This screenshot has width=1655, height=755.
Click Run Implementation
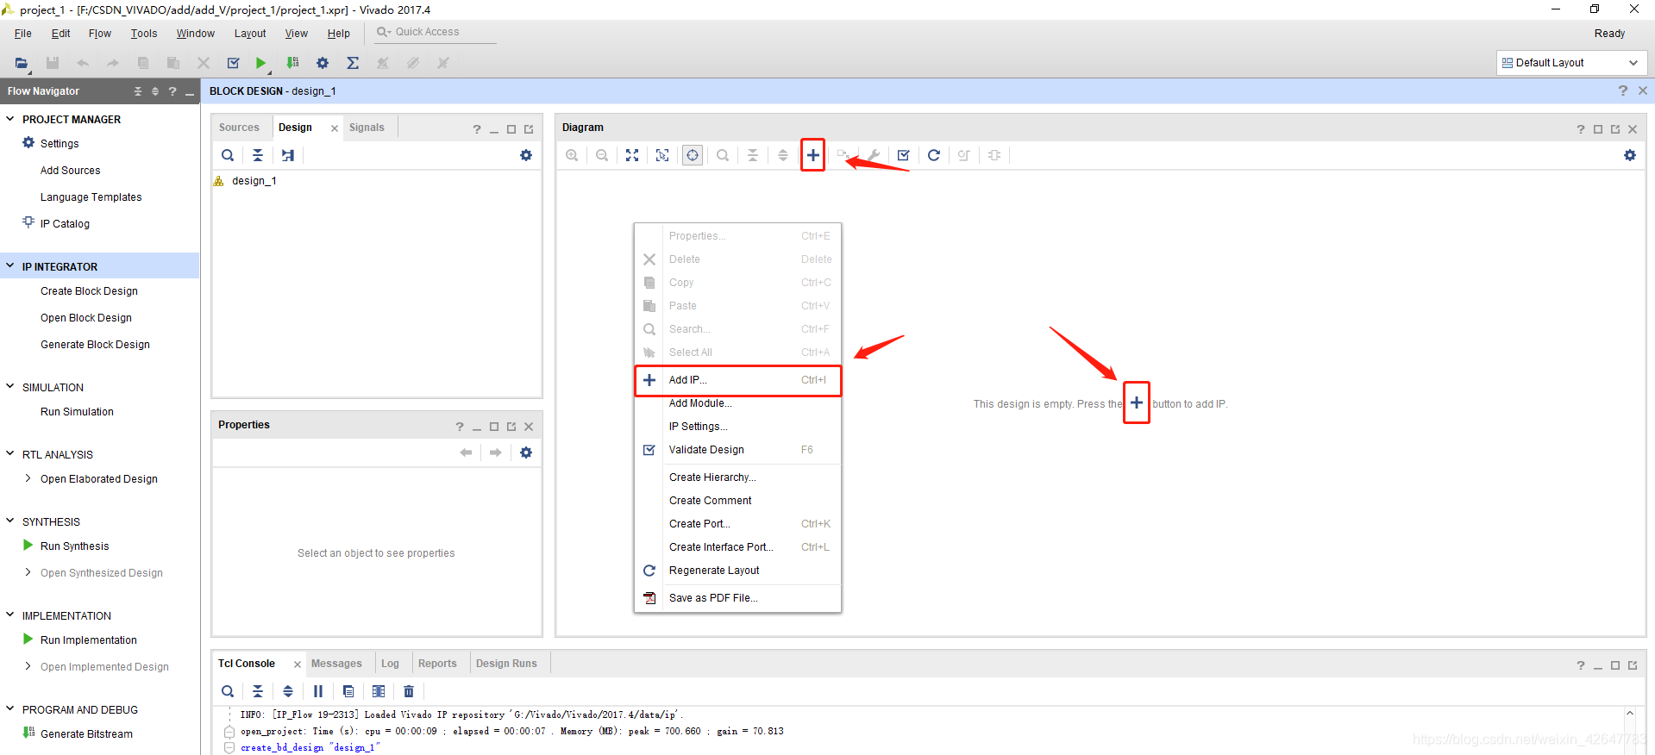[x=89, y=640]
